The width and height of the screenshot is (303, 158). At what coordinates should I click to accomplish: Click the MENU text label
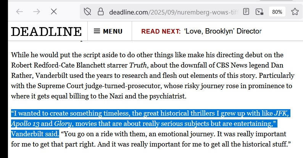pos(113,31)
